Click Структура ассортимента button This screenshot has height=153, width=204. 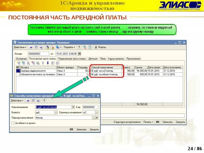tap(127, 122)
